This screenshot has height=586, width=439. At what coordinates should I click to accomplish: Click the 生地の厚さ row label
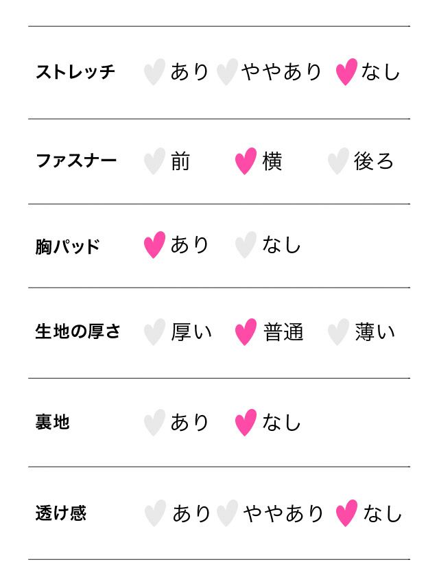tap(78, 332)
